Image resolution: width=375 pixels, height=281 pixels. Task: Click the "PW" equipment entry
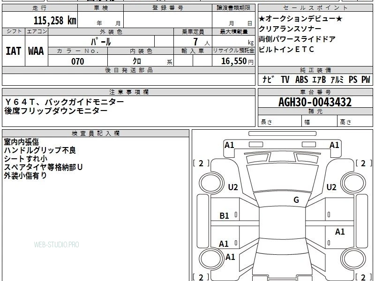366,80
